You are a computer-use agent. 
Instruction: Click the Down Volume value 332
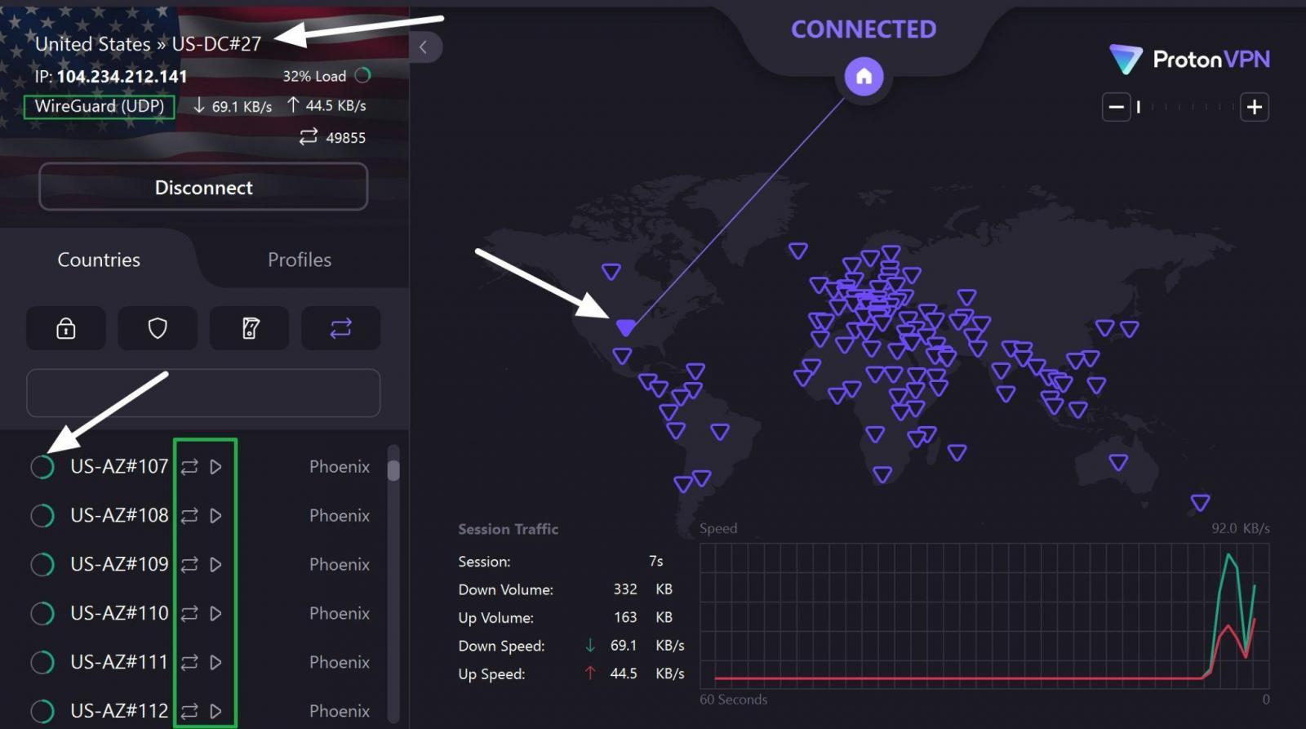pyautogui.click(x=625, y=589)
